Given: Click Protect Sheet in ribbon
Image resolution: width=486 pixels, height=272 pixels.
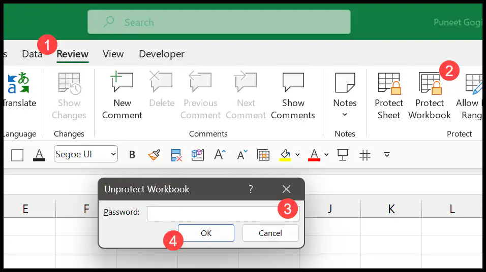Looking at the screenshot, I should pyautogui.click(x=389, y=96).
